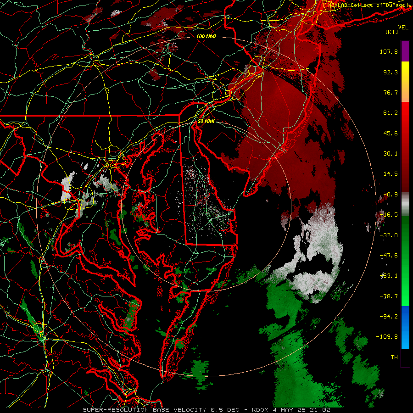Click the 92.3 legend value
Image resolution: width=413 pixels, height=413 pixels.
coord(391,72)
